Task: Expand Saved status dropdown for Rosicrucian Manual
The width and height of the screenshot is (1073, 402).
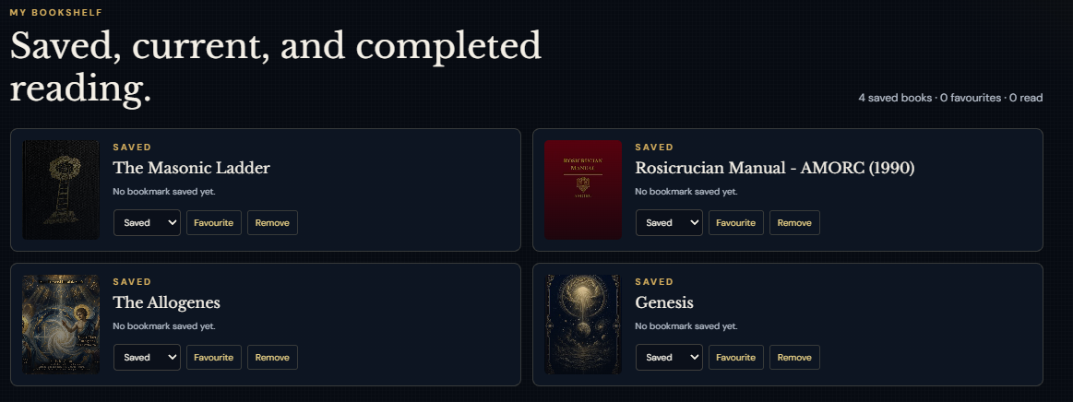Action: click(x=669, y=223)
